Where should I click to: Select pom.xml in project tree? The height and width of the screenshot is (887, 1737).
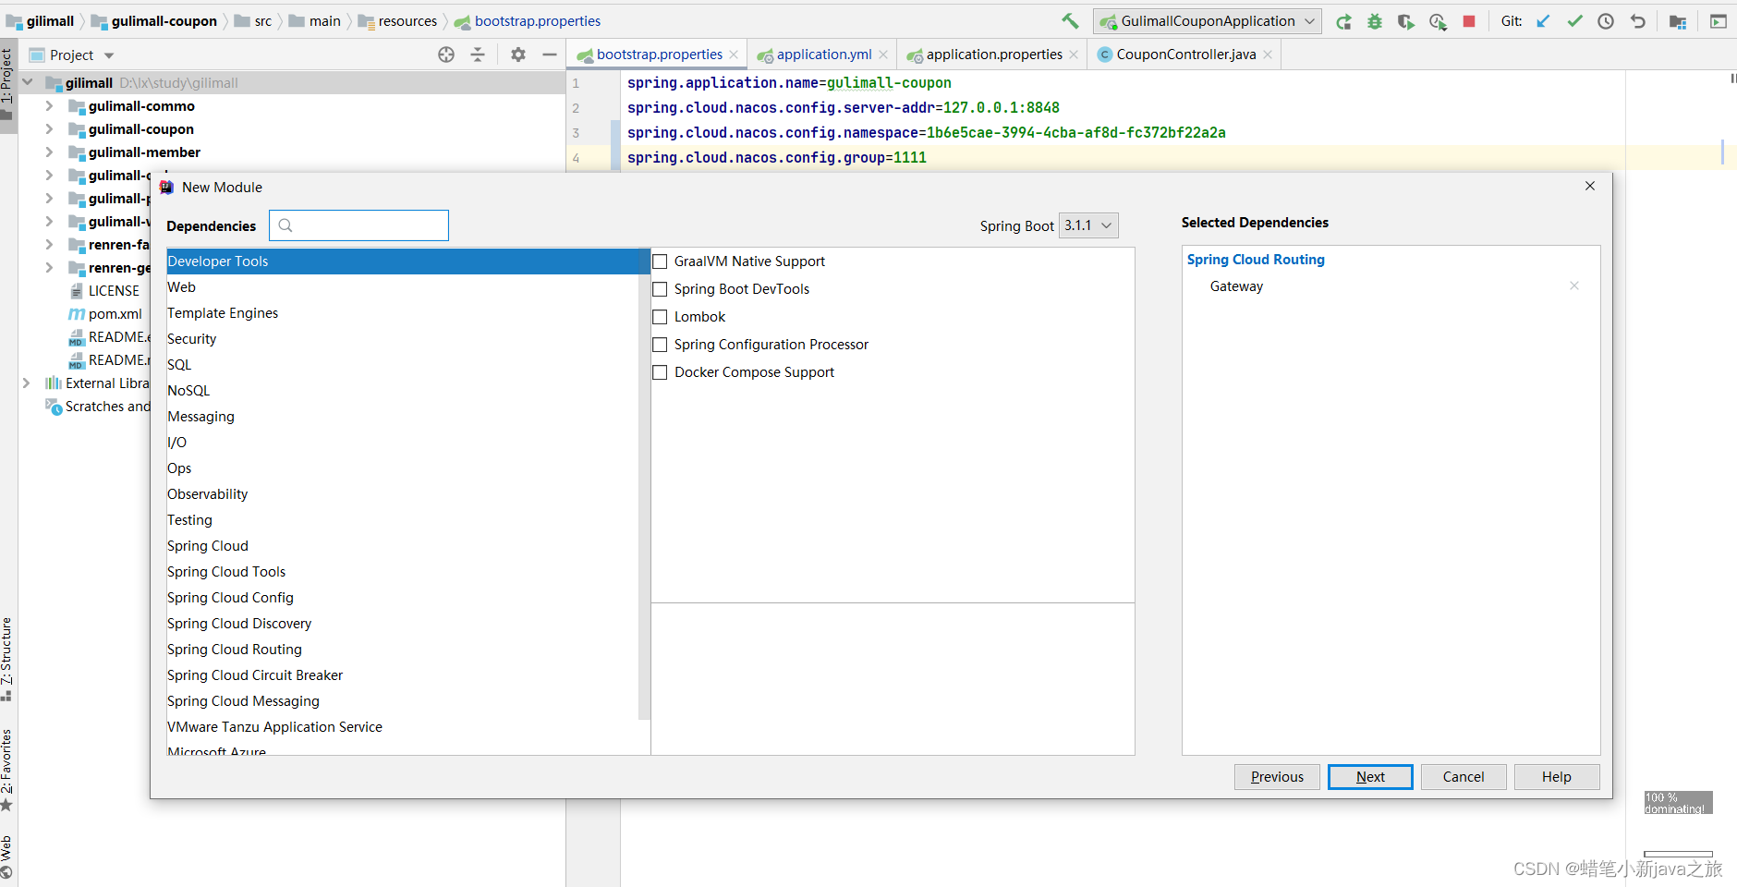[105, 314]
